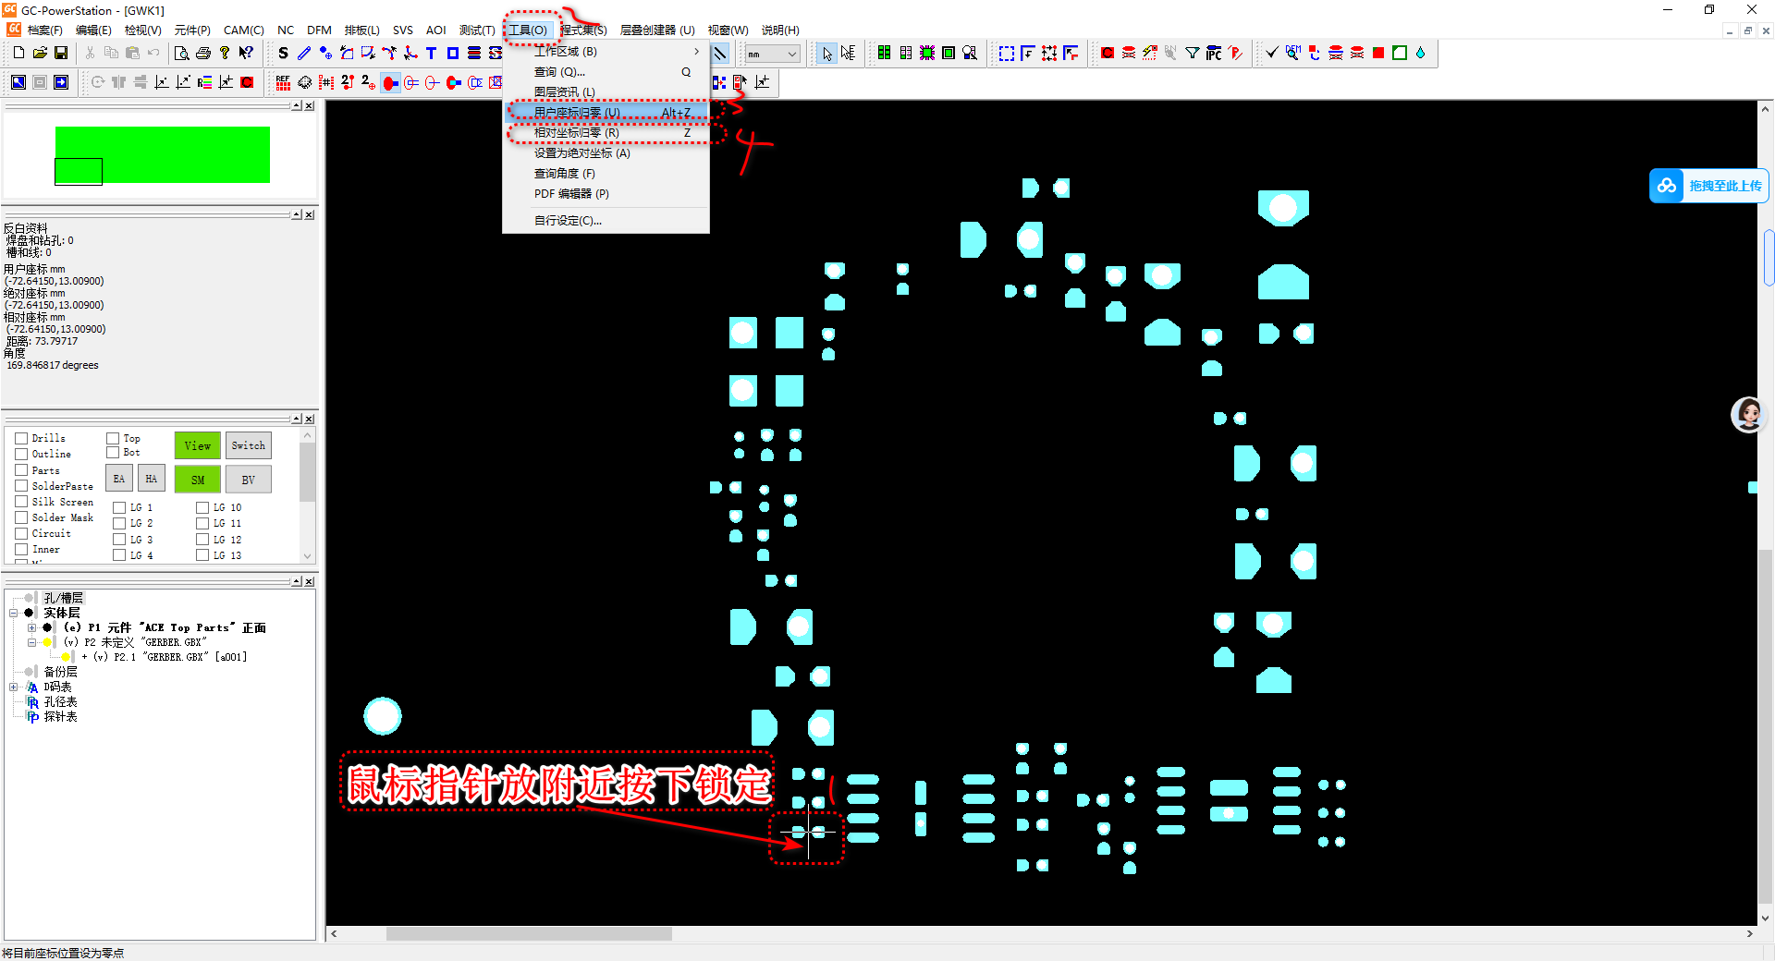
Task: Expand the D码表 tree node
Action: [x=14, y=687]
